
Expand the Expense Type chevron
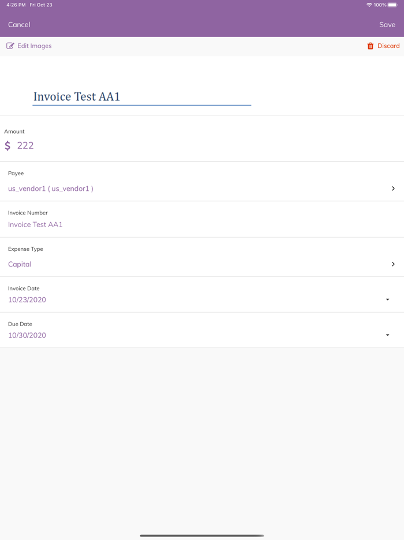[393, 264]
